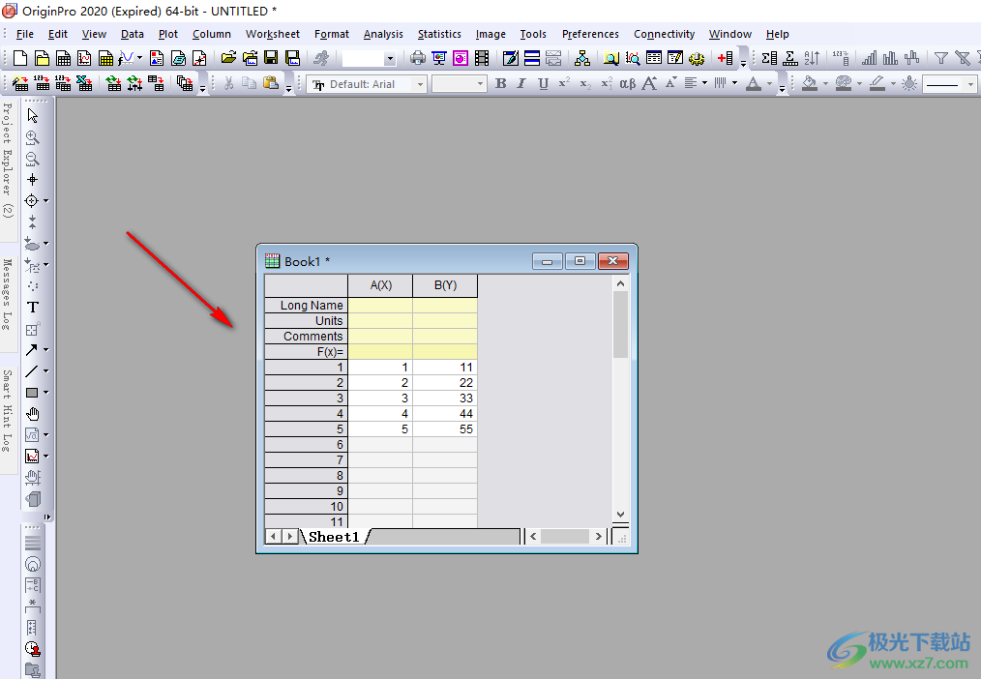Image resolution: width=981 pixels, height=679 pixels.
Task: Toggle Superscript formatting
Action: pos(564,84)
